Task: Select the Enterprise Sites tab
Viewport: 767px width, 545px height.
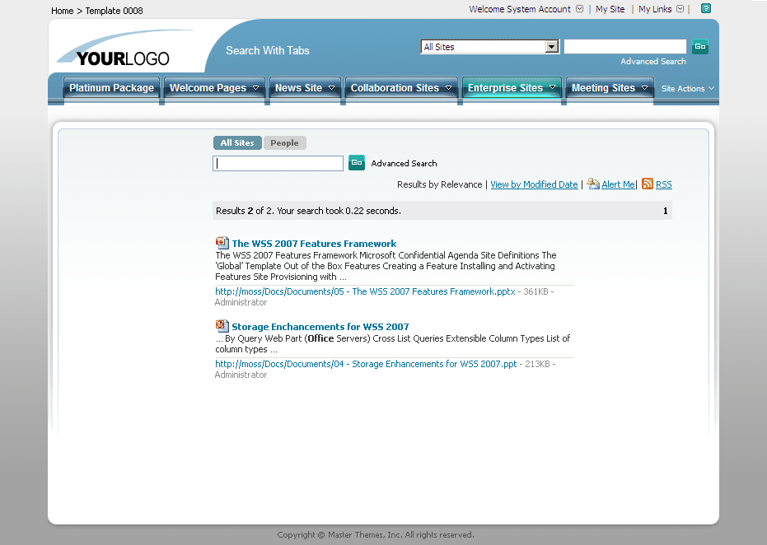Action: 505,87
